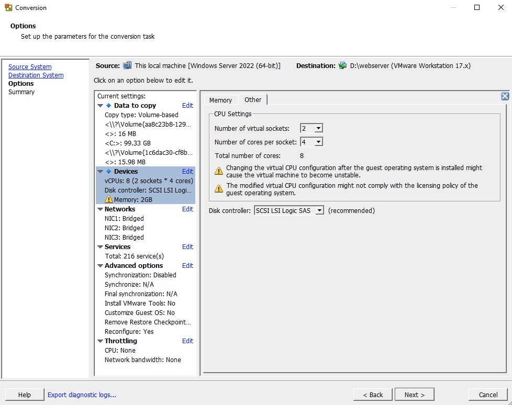Edit the Networks settings
Screen dimensions: 512x405
tap(187, 209)
